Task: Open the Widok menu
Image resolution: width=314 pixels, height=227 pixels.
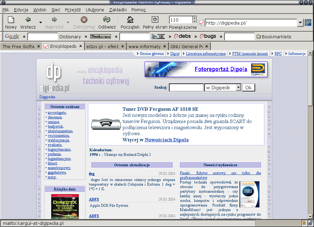Action: click(x=40, y=10)
